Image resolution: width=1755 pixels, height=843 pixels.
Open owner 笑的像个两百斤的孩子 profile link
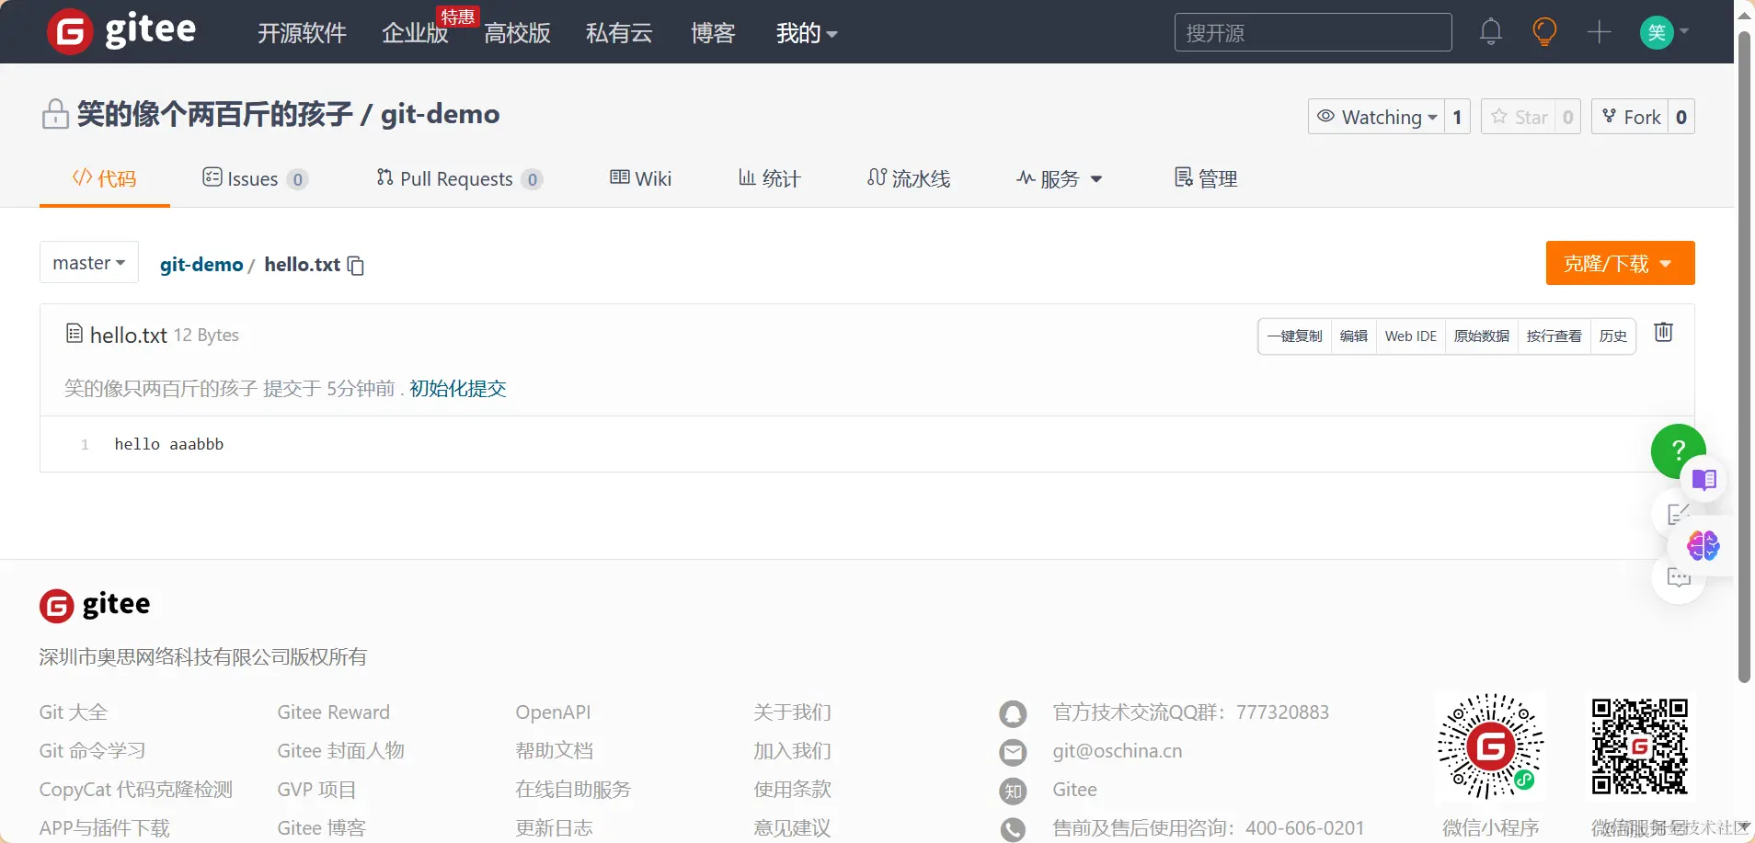214,114
